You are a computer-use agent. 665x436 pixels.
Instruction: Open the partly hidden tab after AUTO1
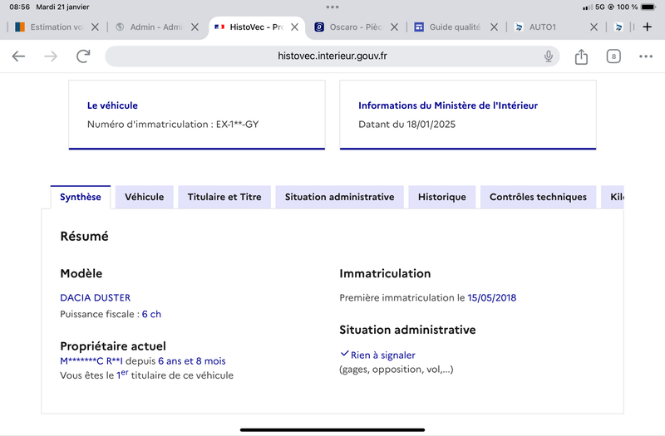tap(618, 27)
